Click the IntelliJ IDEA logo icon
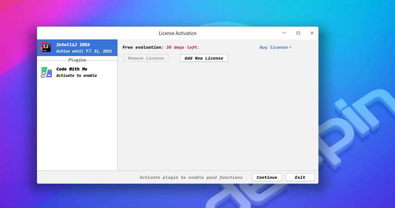395x208 pixels. (x=46, y=47)
